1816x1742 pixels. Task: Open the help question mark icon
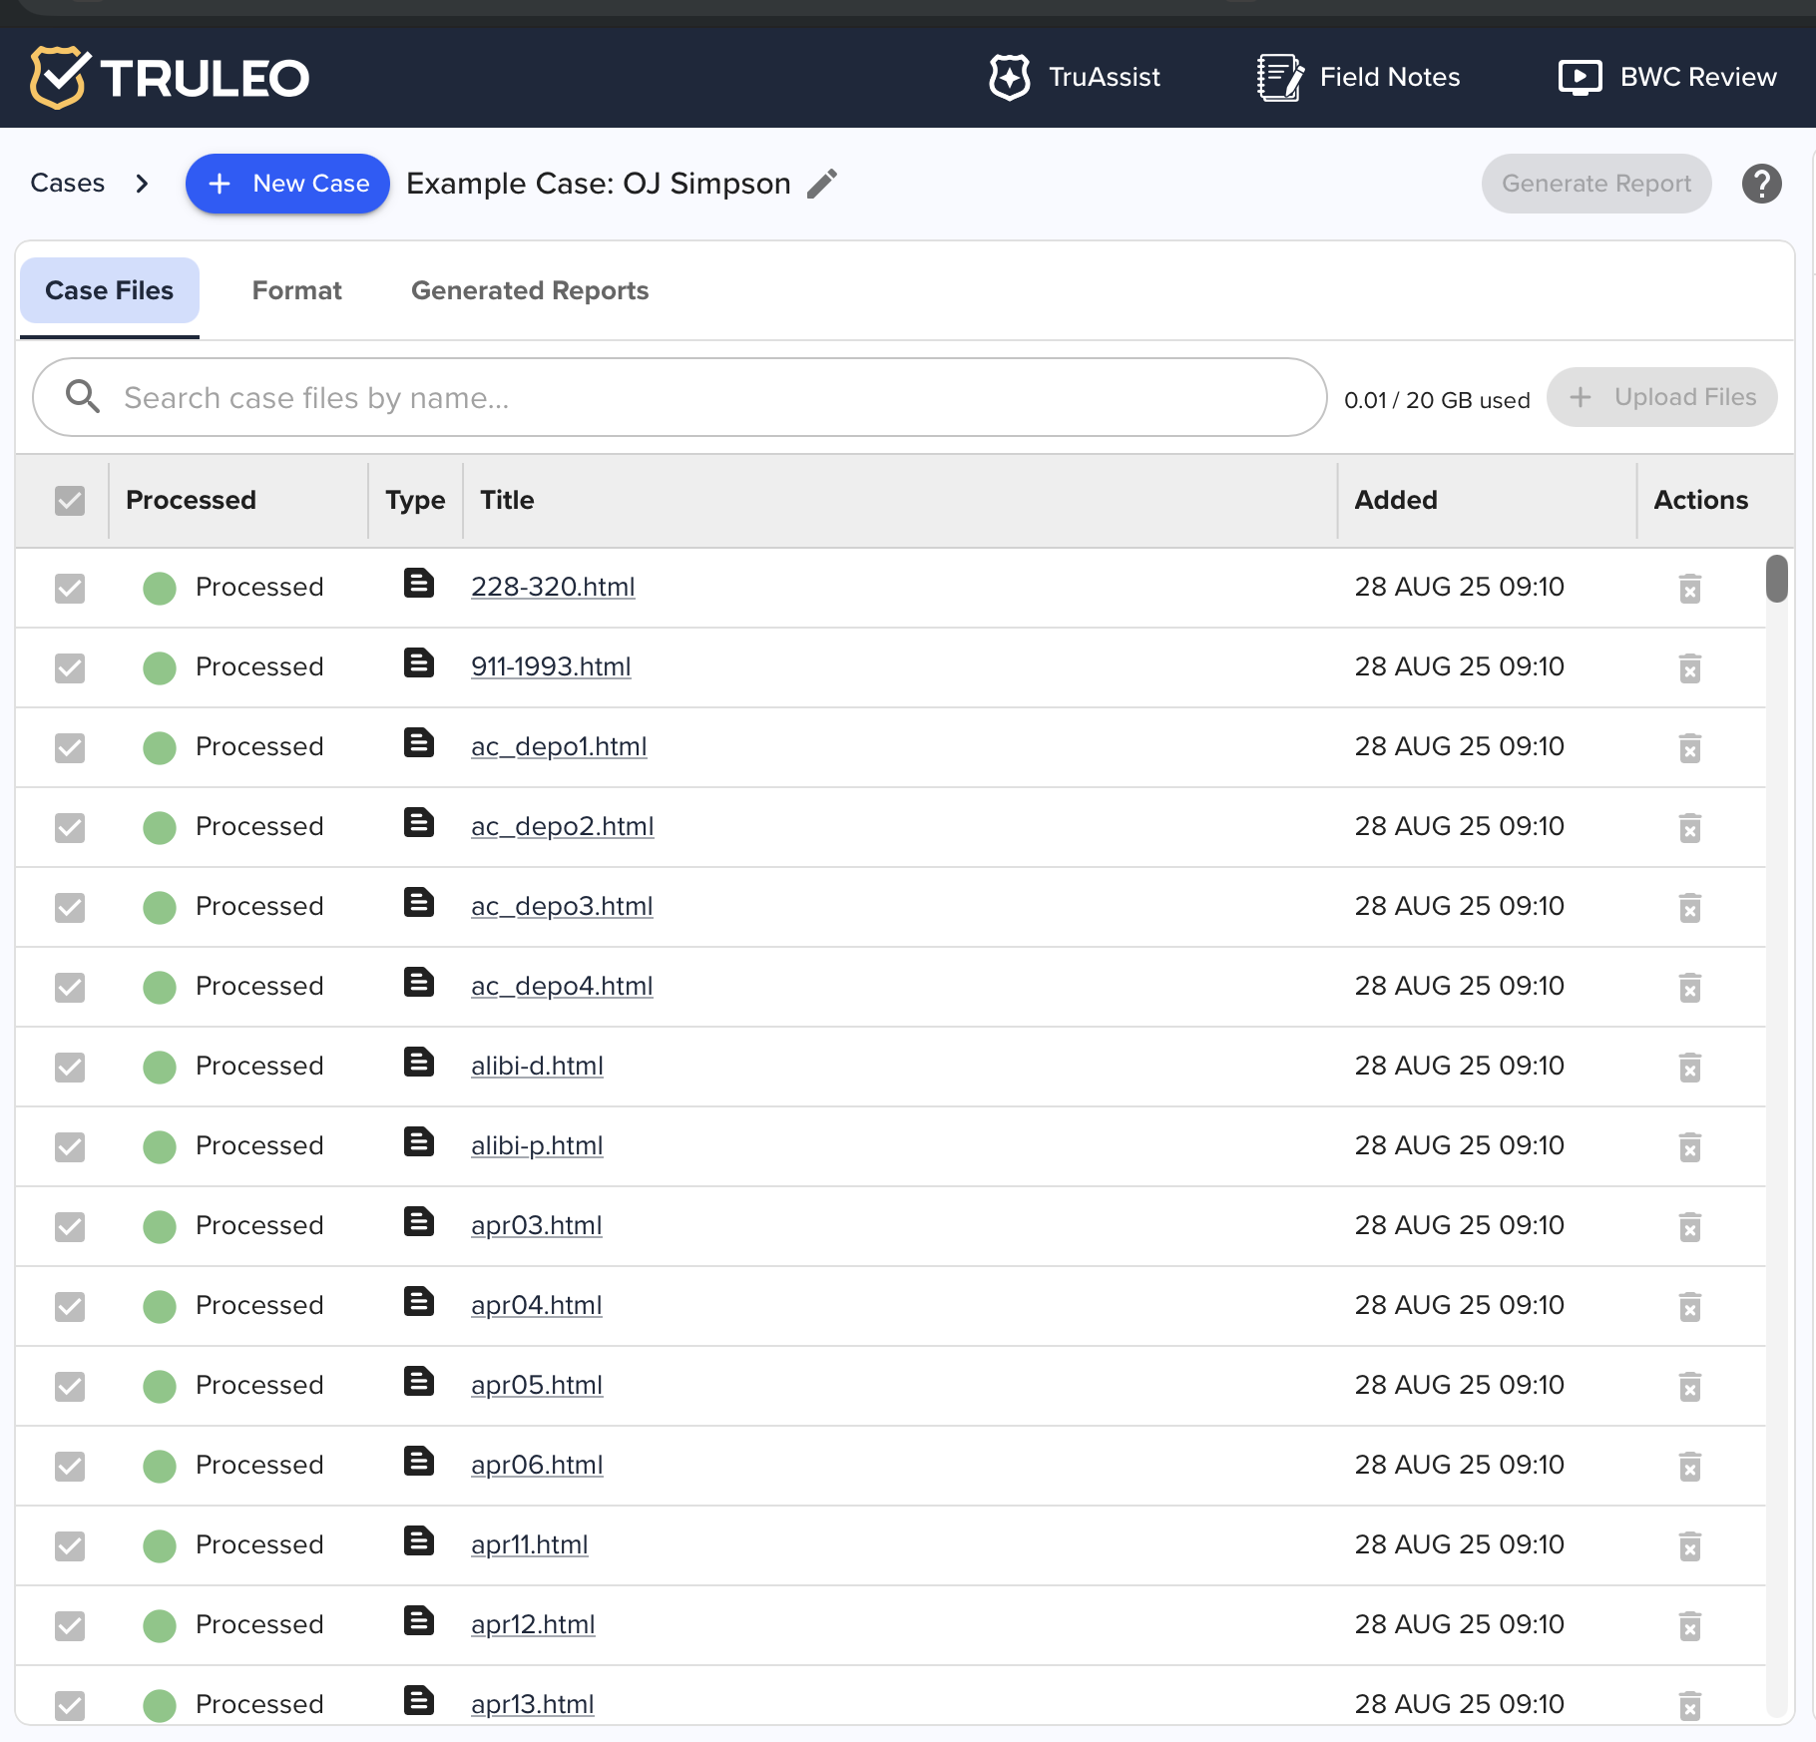pyautogui.click(x=1761, y=184)
